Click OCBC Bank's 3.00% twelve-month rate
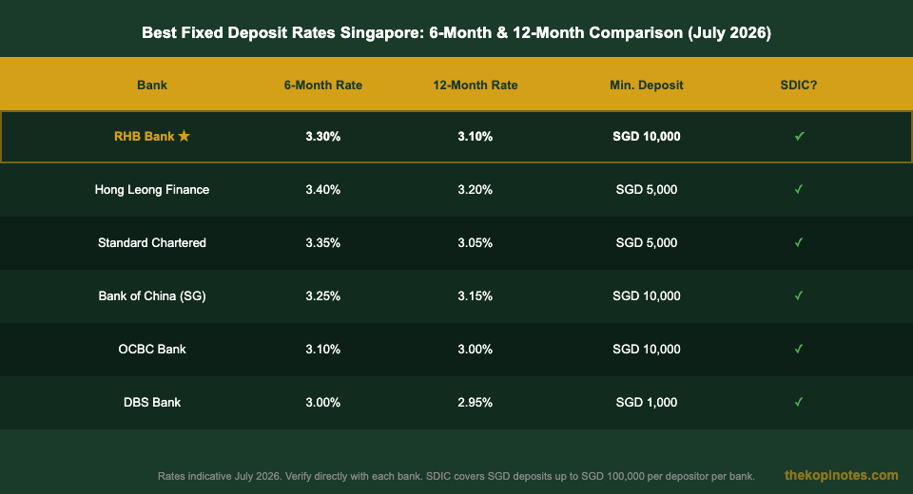This screenshot has height=494, width=913. point(476,349)
